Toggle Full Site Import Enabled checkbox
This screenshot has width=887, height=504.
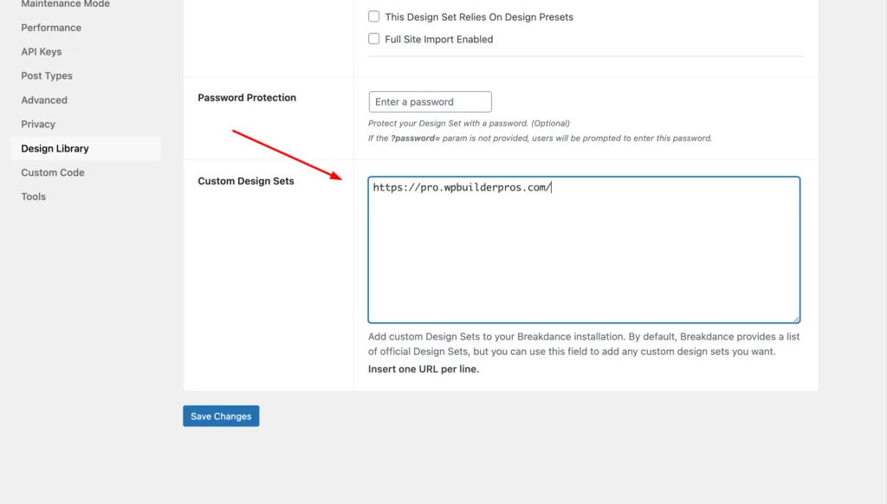[374, 38]
